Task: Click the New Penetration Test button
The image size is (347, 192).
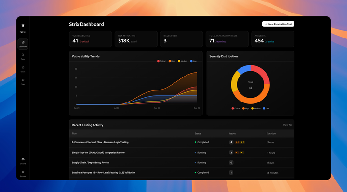Action: point(278,24)
